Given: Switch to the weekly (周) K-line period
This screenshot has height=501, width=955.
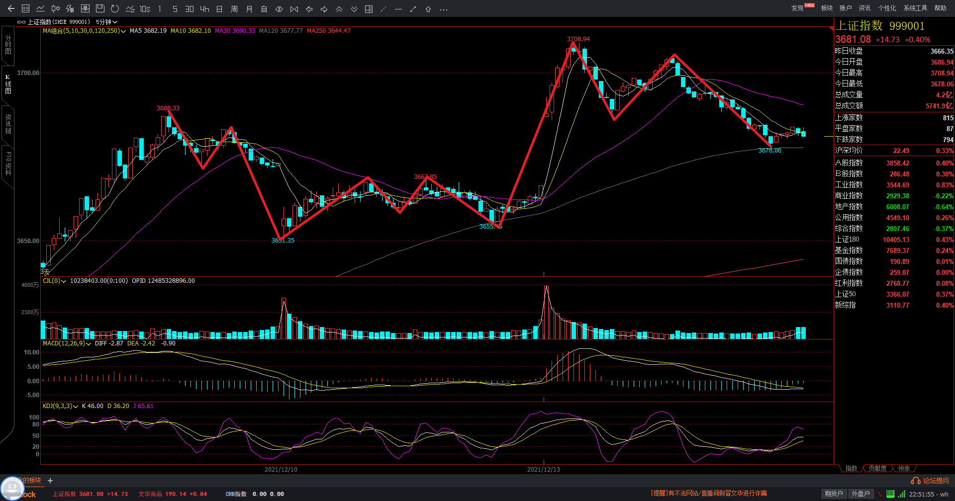Looking at the screenshot, I should 234,9.
